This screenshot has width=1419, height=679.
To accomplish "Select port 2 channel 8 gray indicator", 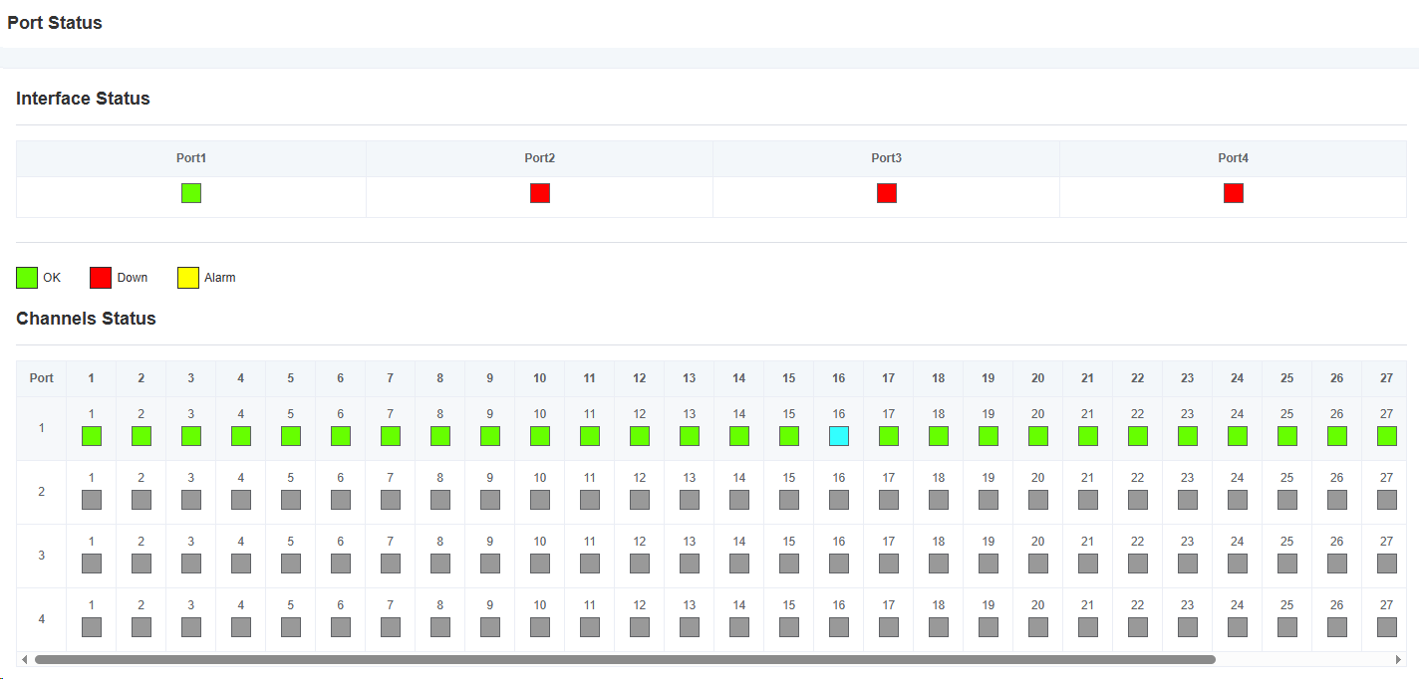I will (440, 500).
